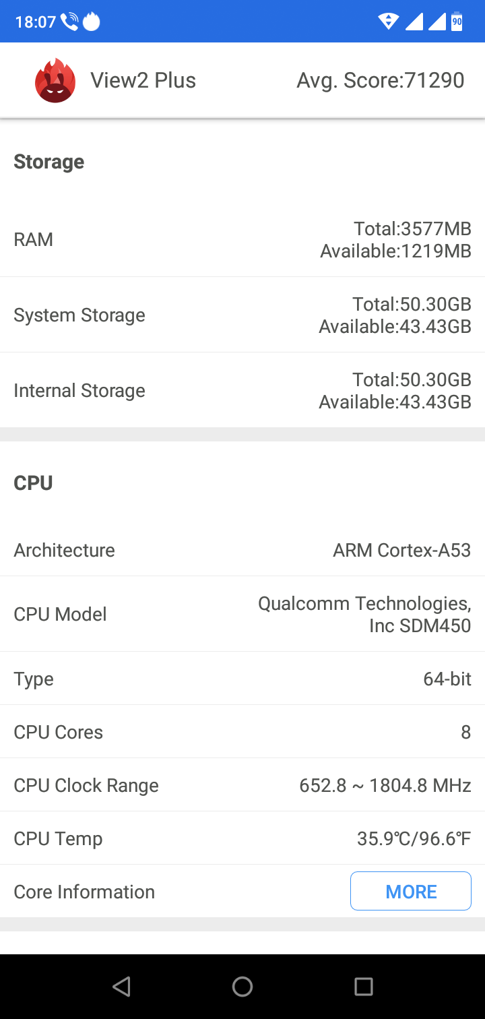The height and width of the screenshot is (1019, 485).
Task: Tap the View2 Plus device title
Action: click(143, 81)
